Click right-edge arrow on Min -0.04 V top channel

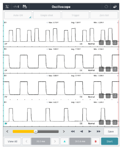pos(118,22)
